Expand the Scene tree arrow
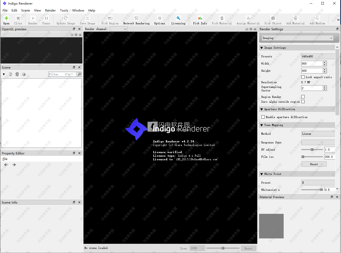Viewport: 341px width, 253px height. (x=4, y=74)
